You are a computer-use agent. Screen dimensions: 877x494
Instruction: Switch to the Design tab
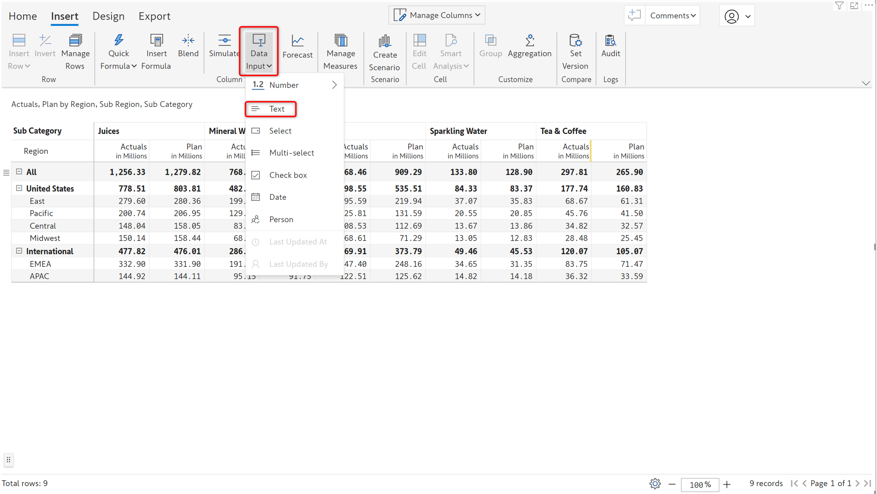pyautogui.click(x=108, y=16)
